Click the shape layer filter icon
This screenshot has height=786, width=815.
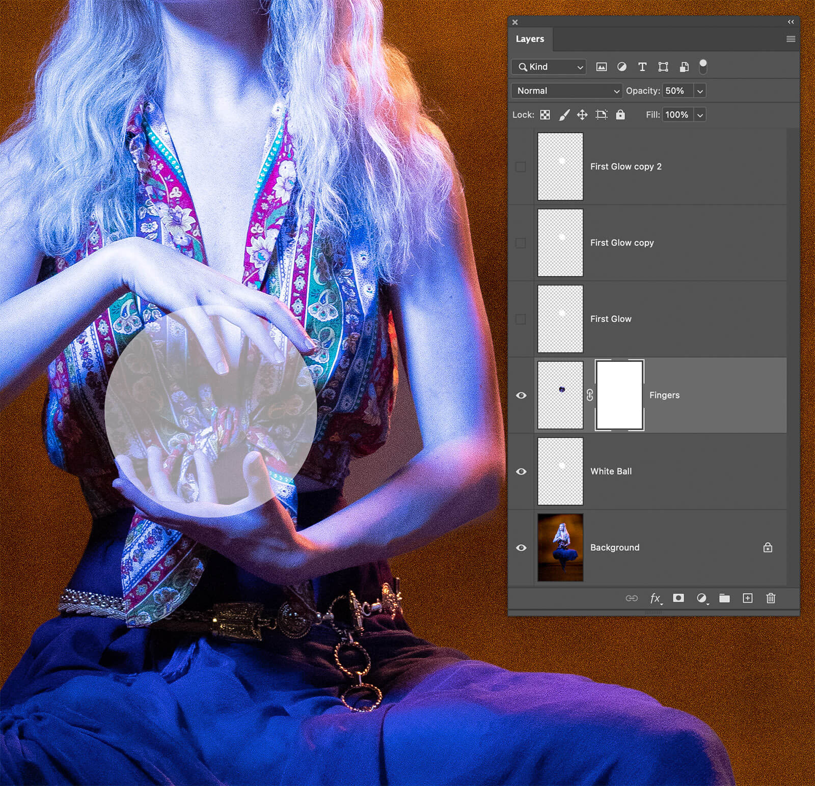[663, 67]
